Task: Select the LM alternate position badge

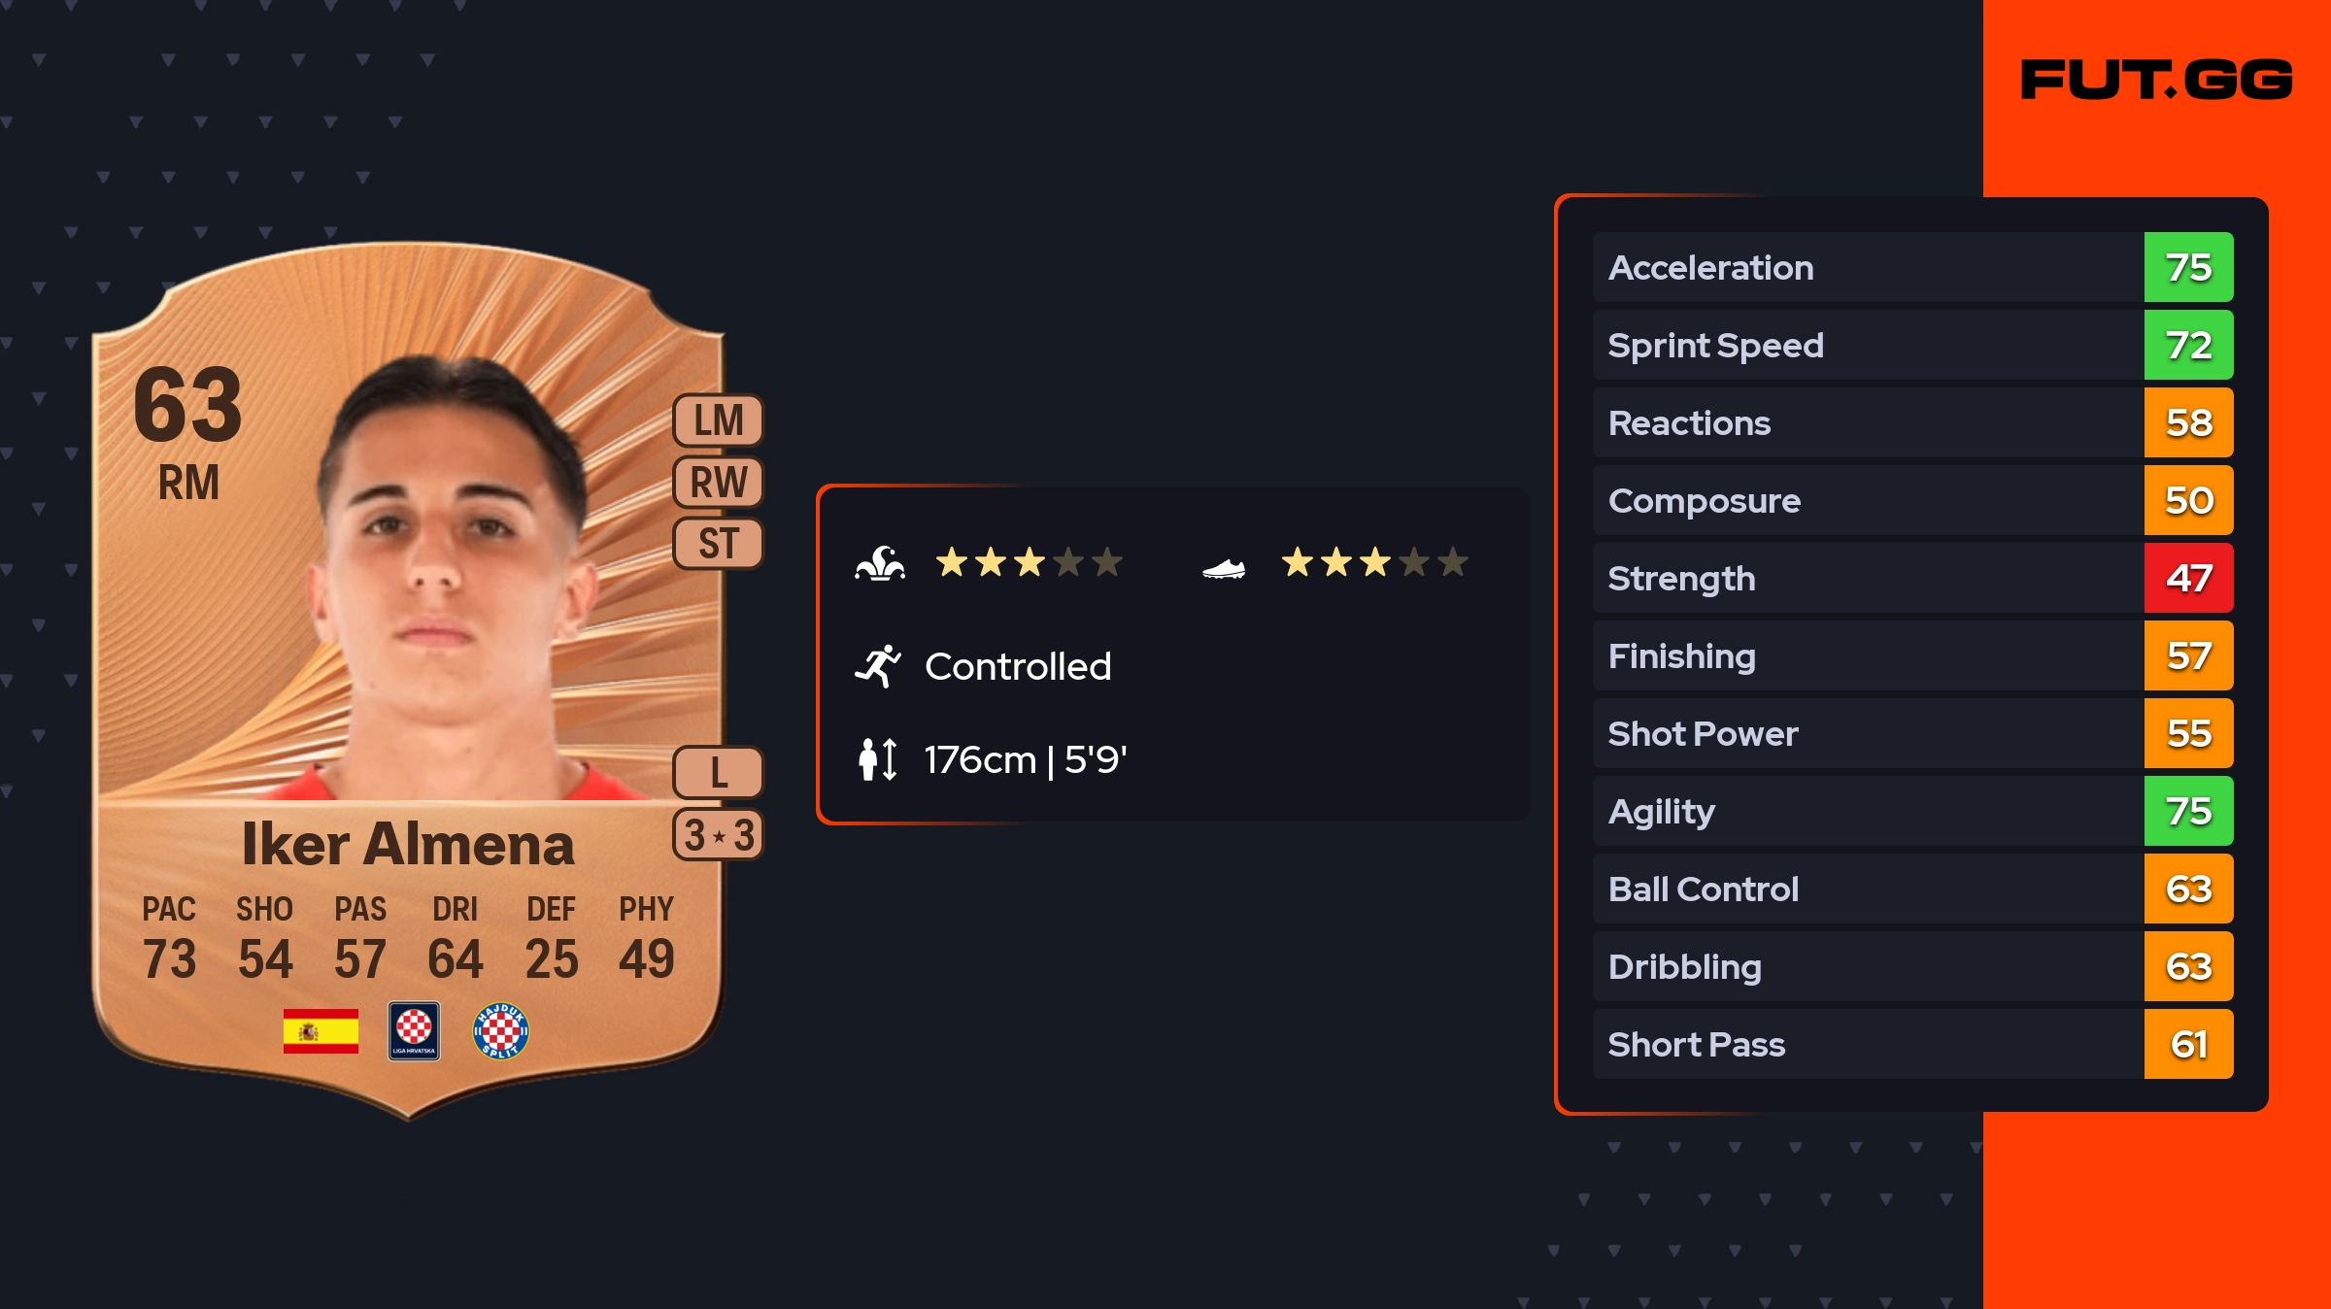Action: (x=719, y=421)
